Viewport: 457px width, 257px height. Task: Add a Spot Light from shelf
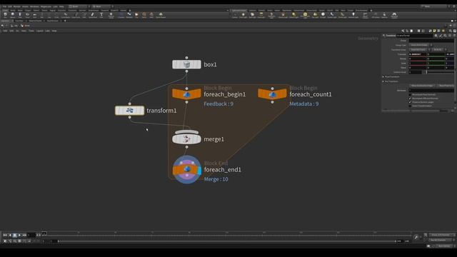click(x=252, y=15)
